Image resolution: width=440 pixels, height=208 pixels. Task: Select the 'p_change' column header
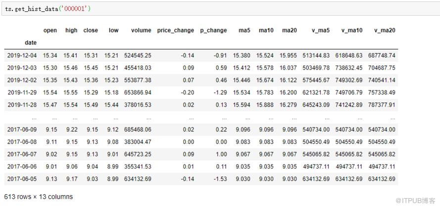(x=213, y=31)
